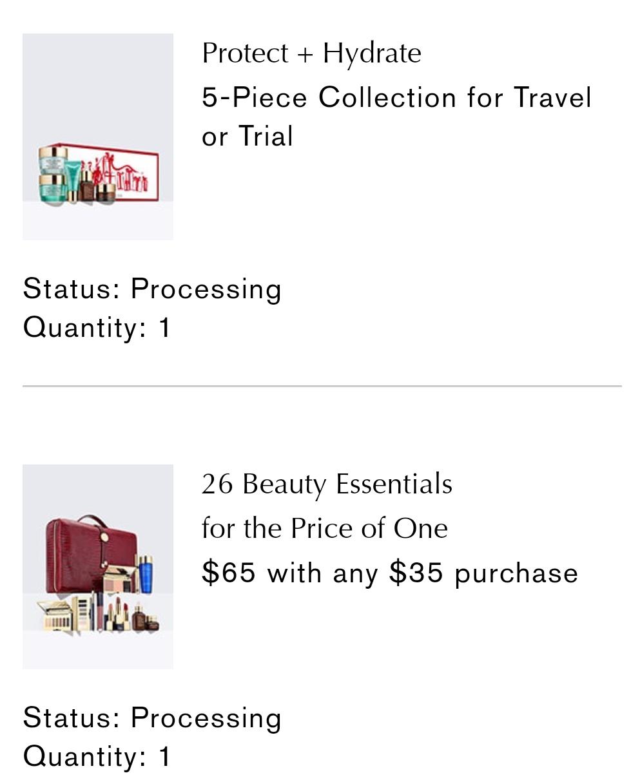Click the 'or Trial' second title line
Viewport: 640px width, 782px height.
247,137
